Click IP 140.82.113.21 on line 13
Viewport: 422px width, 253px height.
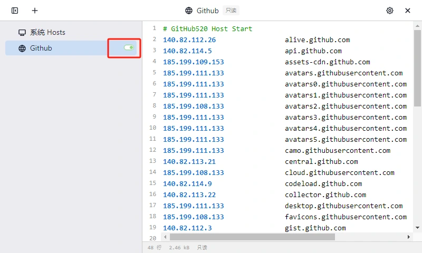click(x=189, y=162)
